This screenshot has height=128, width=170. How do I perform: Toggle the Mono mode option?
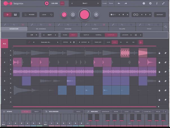tap(65, 35)
